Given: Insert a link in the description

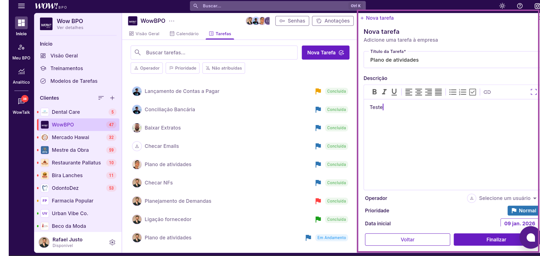Looking at the screenshot, I should [x=487, y=92].
